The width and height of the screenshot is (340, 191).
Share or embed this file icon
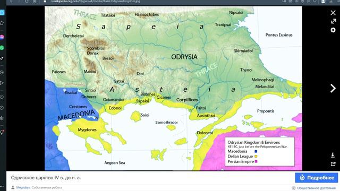click(x=333, y=164)
